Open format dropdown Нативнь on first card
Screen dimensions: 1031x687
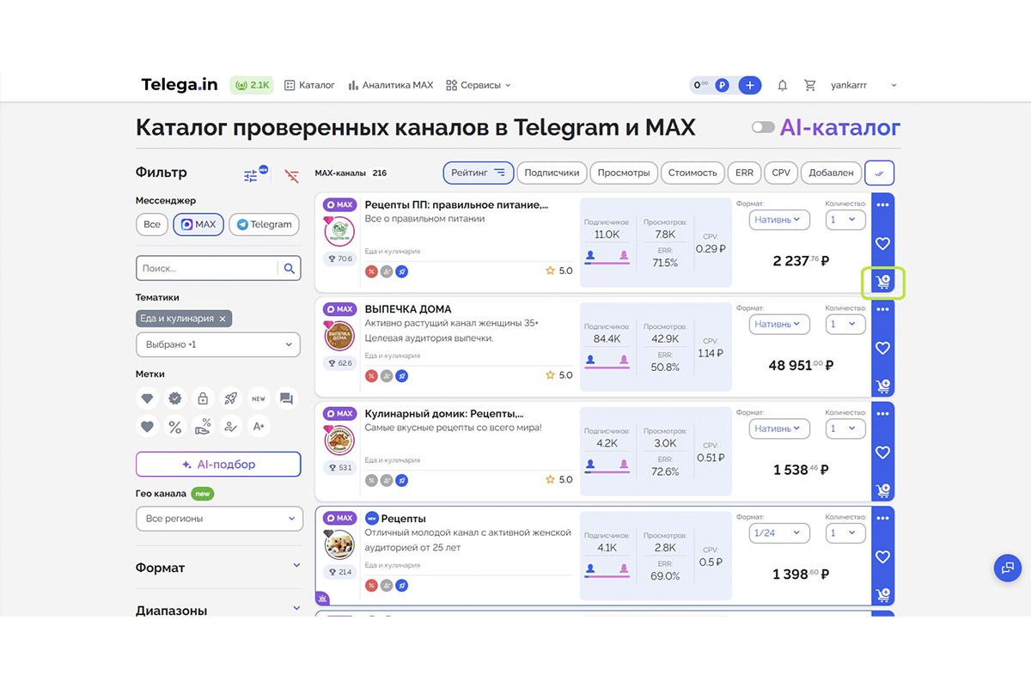coord(778,219)
